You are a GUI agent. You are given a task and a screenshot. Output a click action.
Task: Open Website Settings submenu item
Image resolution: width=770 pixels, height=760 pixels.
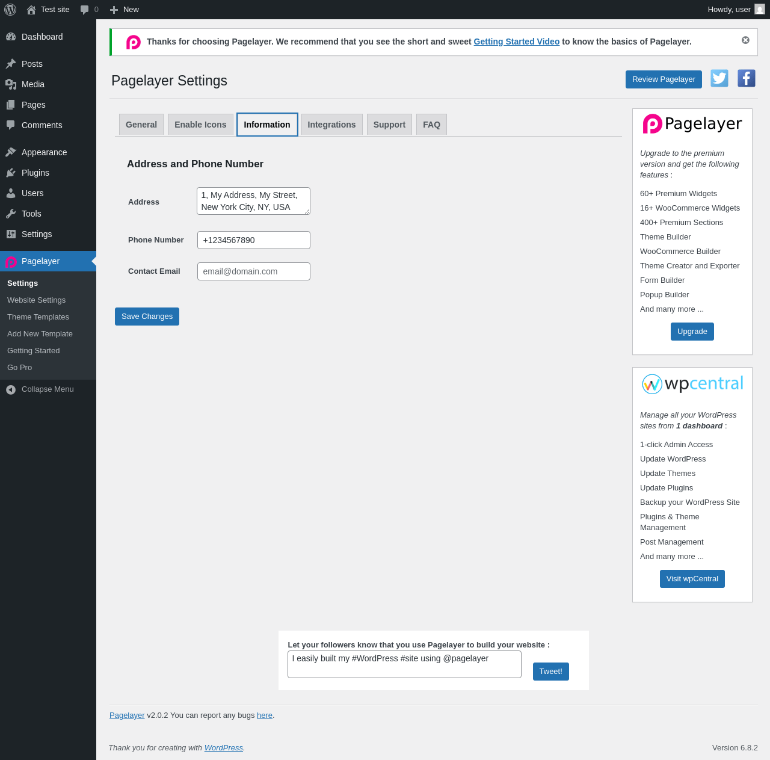(37, 300)
